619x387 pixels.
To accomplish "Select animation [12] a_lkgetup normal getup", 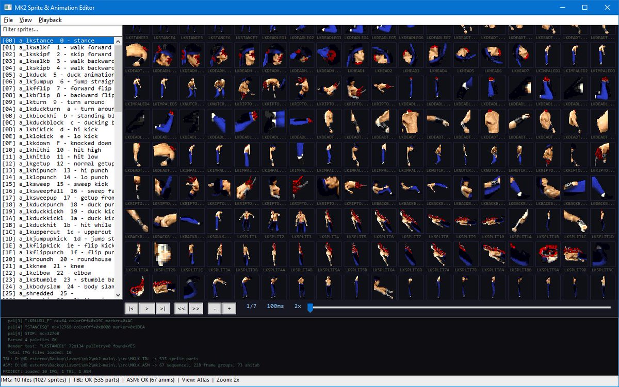I will point(57,163).
